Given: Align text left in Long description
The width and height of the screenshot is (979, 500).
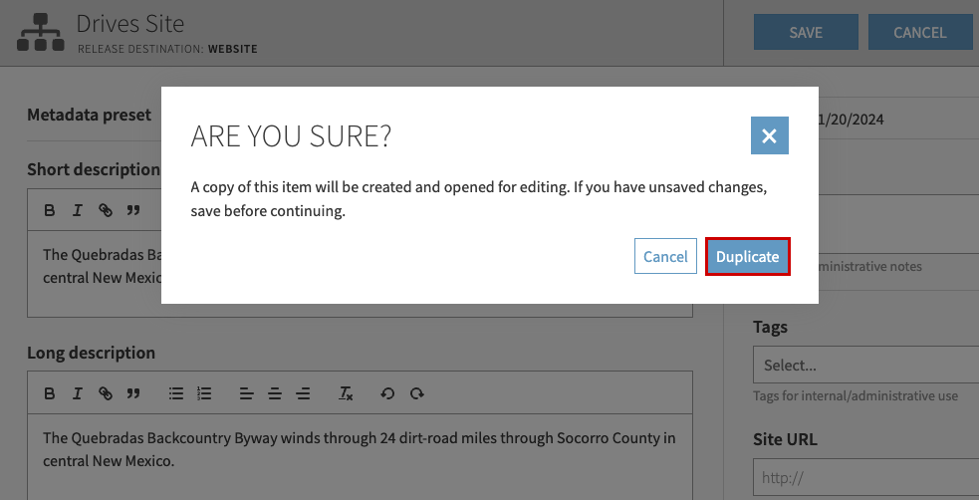Looking at the screenshot, I should [x=246, y=393].
